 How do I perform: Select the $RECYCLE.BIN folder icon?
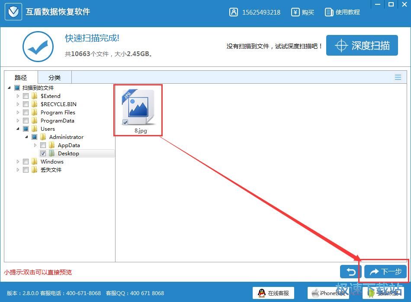pyautogui.click(x=34, y=104)
